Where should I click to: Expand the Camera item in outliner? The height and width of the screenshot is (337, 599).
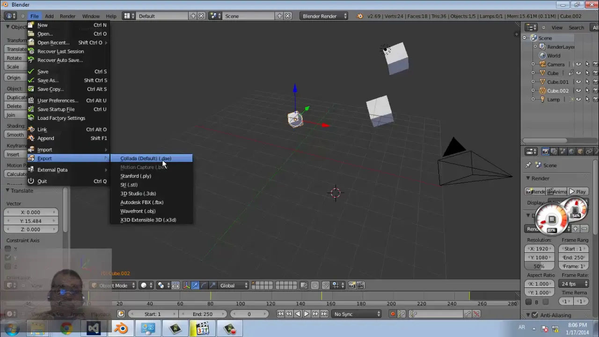(x=533, y=64)
